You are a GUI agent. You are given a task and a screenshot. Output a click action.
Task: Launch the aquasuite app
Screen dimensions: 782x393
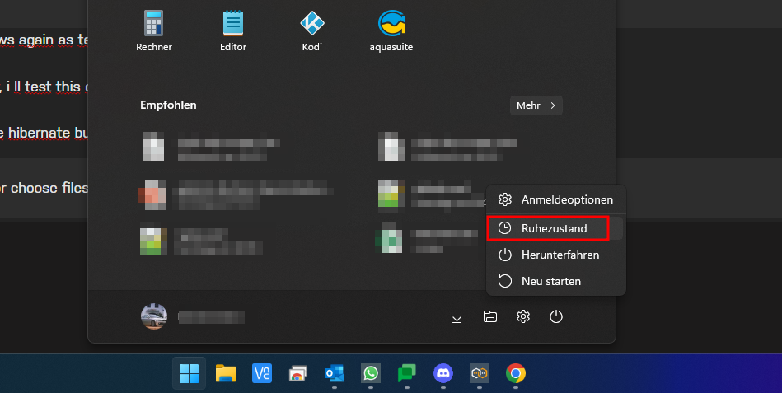(391, 31)
